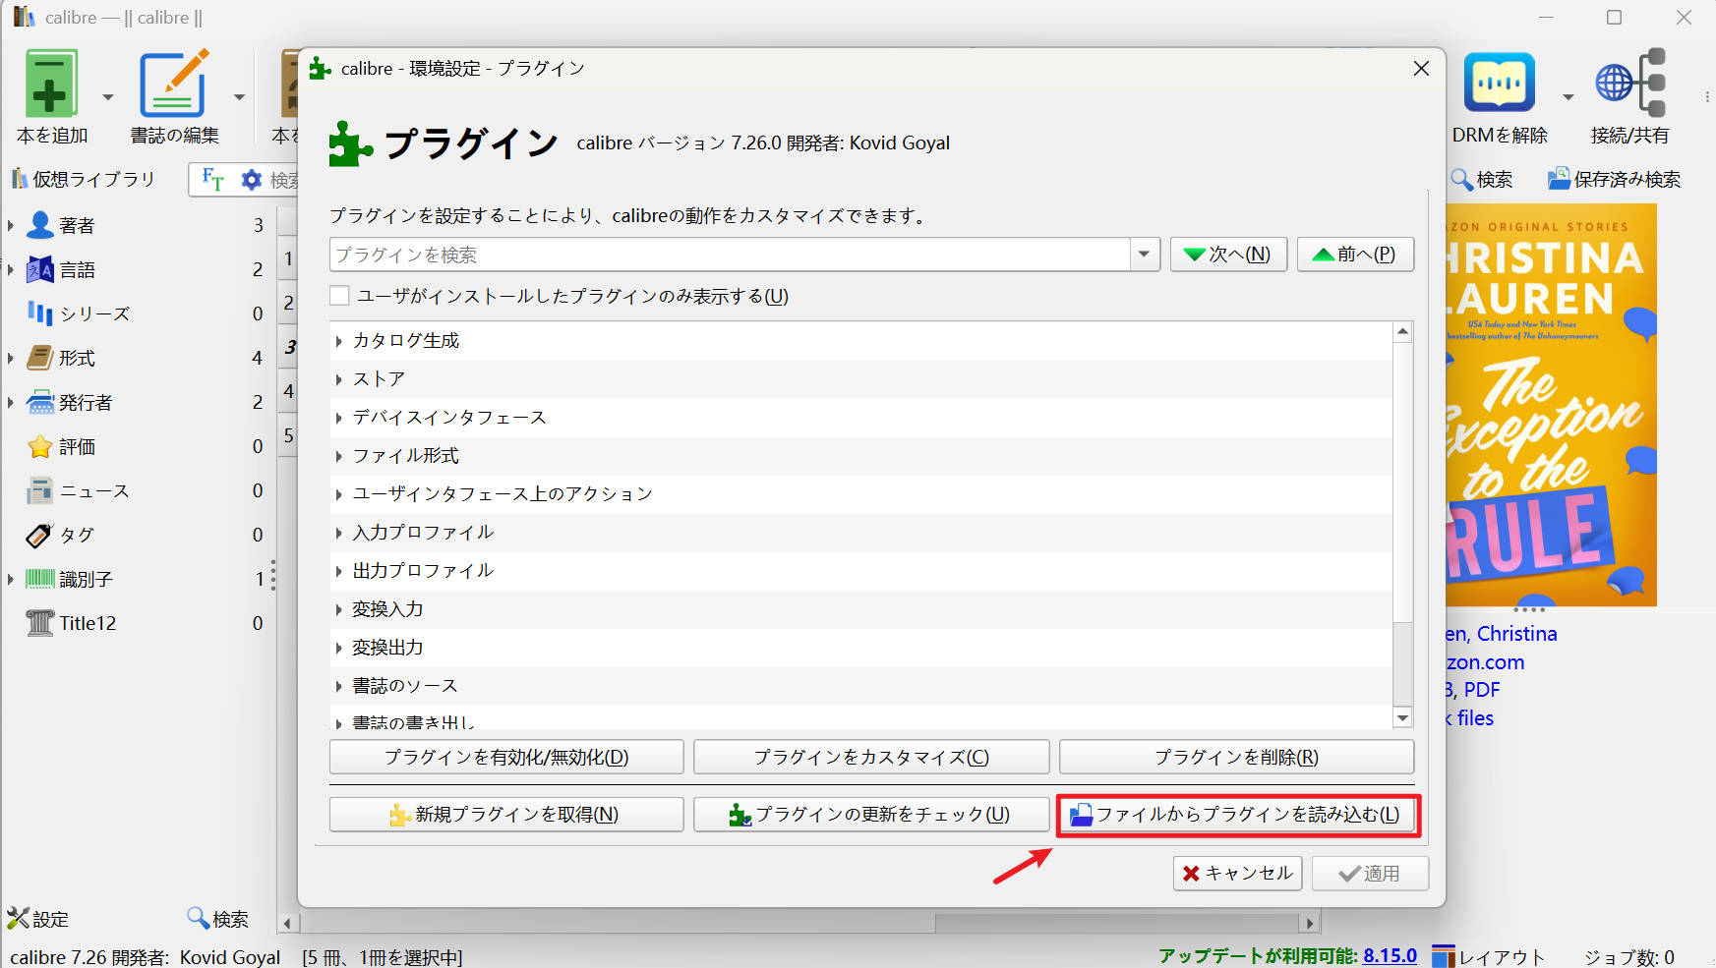Open the 8.15.0 update link
Image resolution: width=1716 pixels, height=968 pixels.
click(x=1391, y=954)
